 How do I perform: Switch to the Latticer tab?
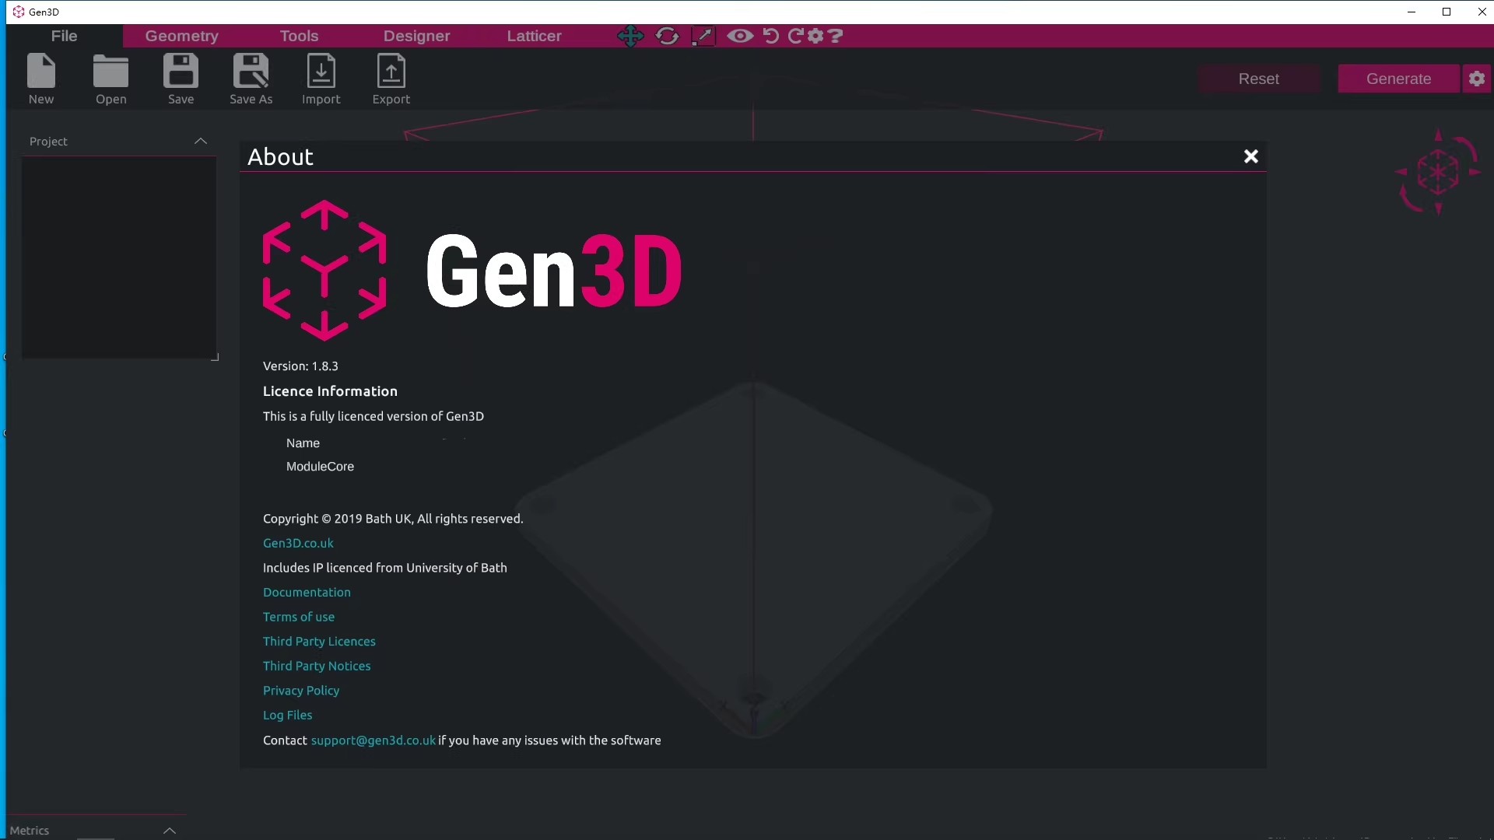click(534, 36)
